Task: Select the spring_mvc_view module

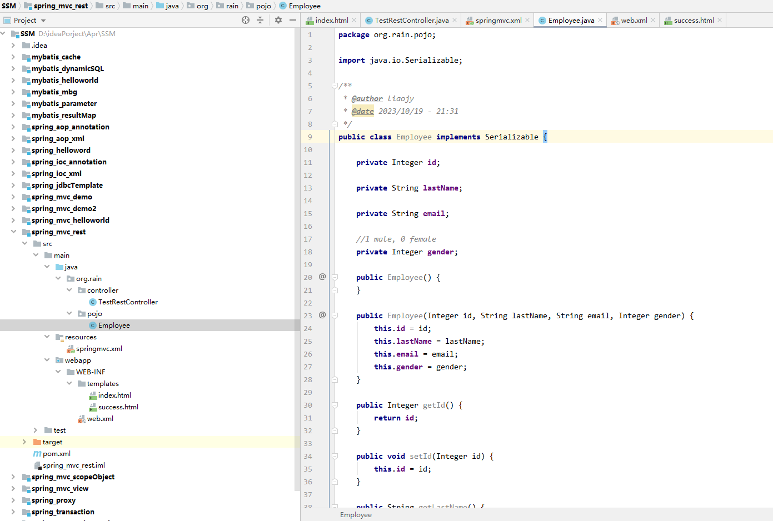Action: pyautogui.click(x=60, y=489)
